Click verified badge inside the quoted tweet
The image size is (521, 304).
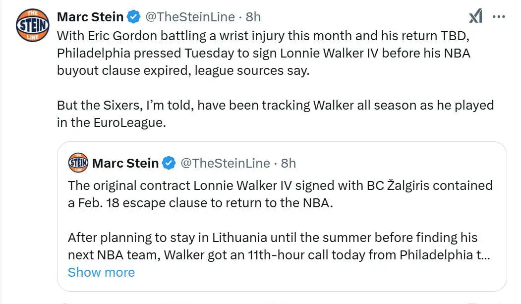pos(169,163)
